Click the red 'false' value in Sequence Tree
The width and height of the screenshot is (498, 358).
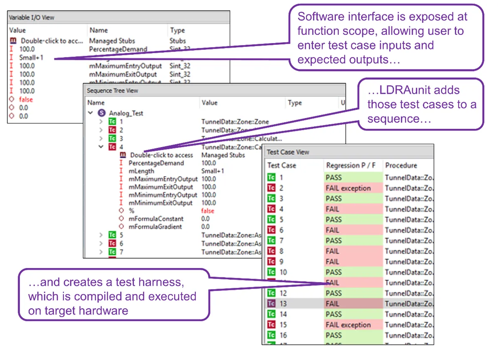point(208,211)
